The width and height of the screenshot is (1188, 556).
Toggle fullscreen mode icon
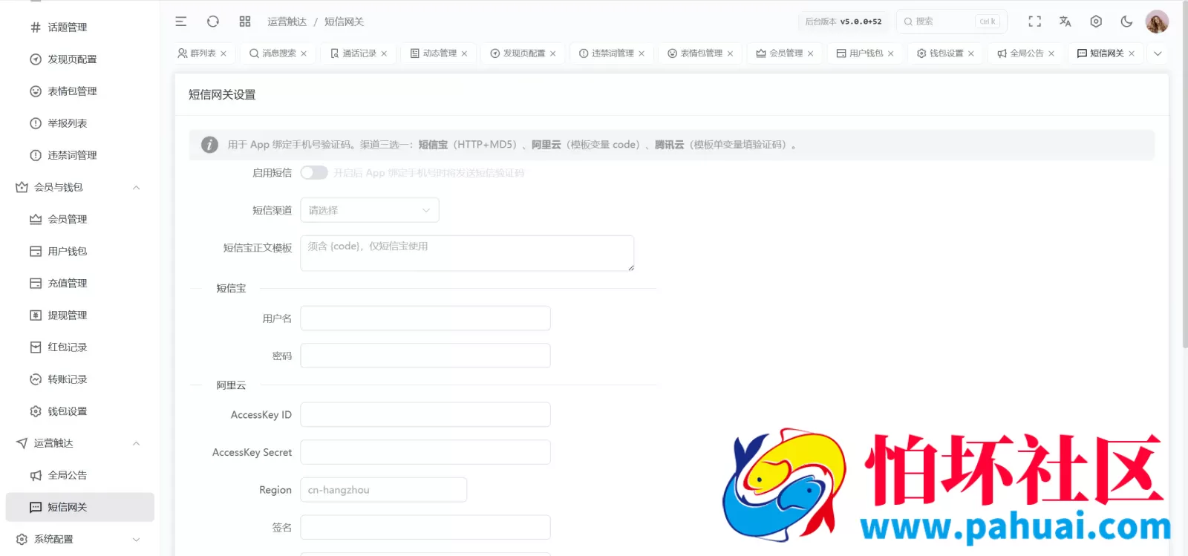1034,22
